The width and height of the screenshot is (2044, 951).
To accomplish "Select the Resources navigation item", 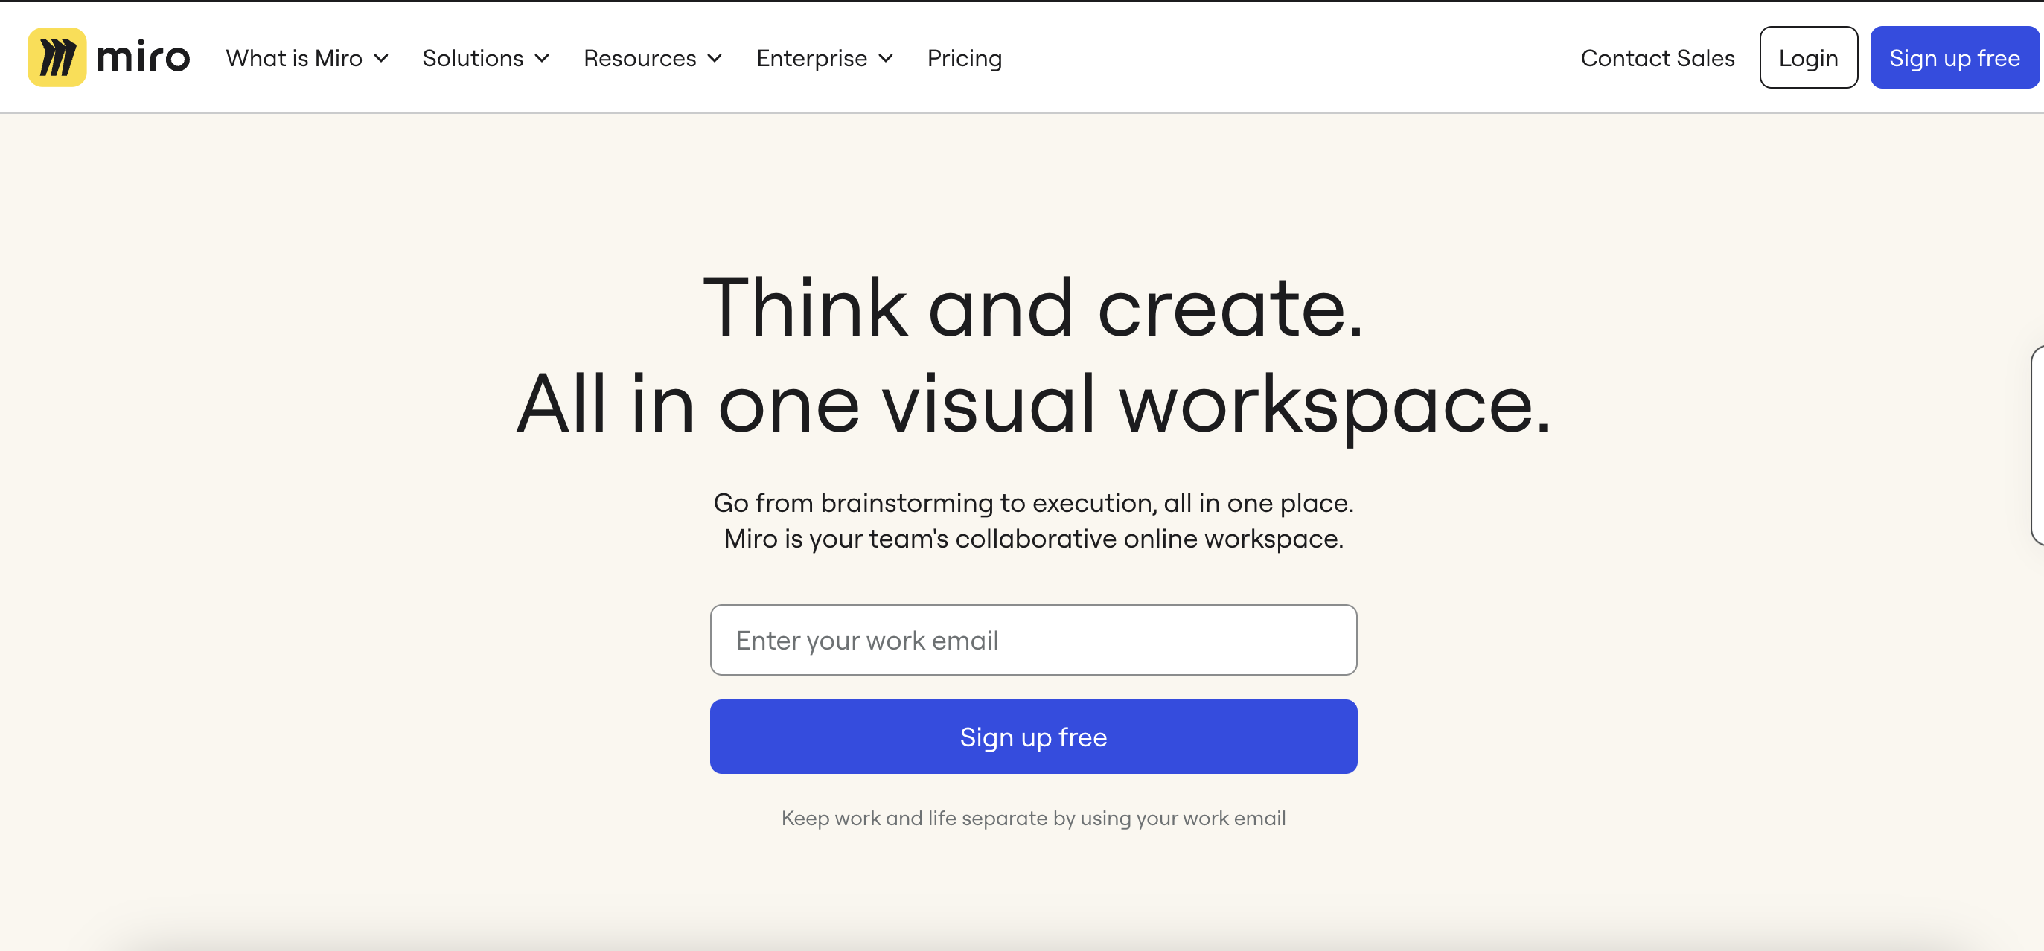I will pyautogui.click(x=639, y=58).
